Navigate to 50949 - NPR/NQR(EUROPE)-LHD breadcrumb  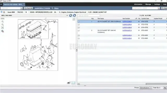click(x=41, y=12)
